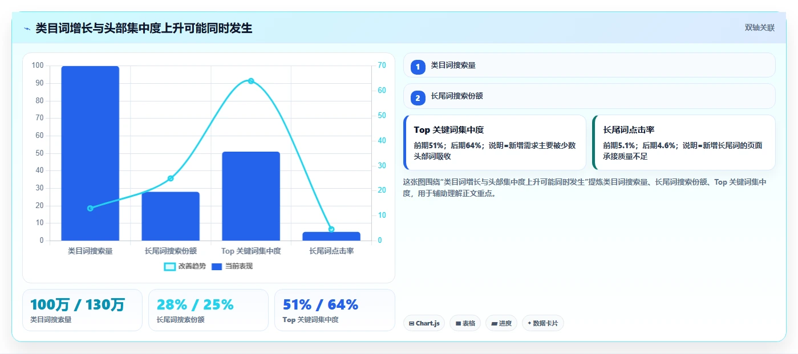798x354 pixels.
Task: Click the 长尾词搜索份额 bar in the chart
Action: click(171, 216)
